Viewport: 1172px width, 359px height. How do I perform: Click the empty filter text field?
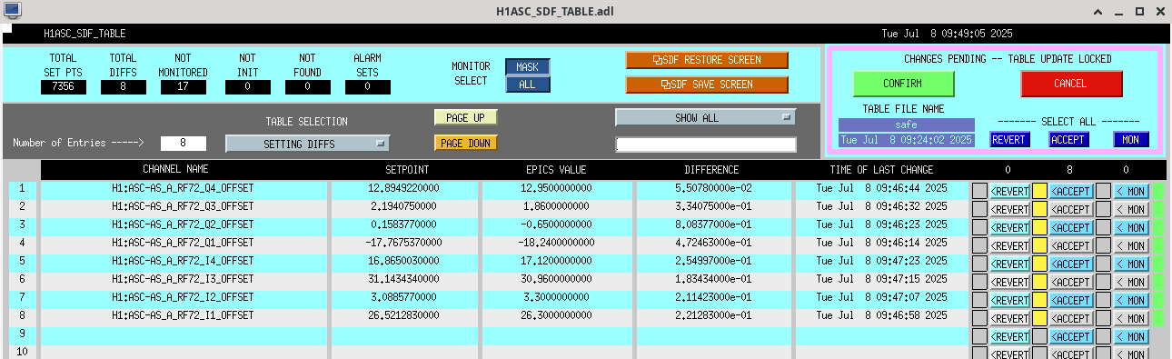point(706,145)
